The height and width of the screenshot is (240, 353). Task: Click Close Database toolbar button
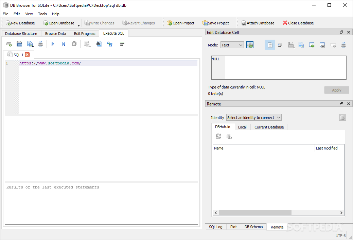point(298,23)
